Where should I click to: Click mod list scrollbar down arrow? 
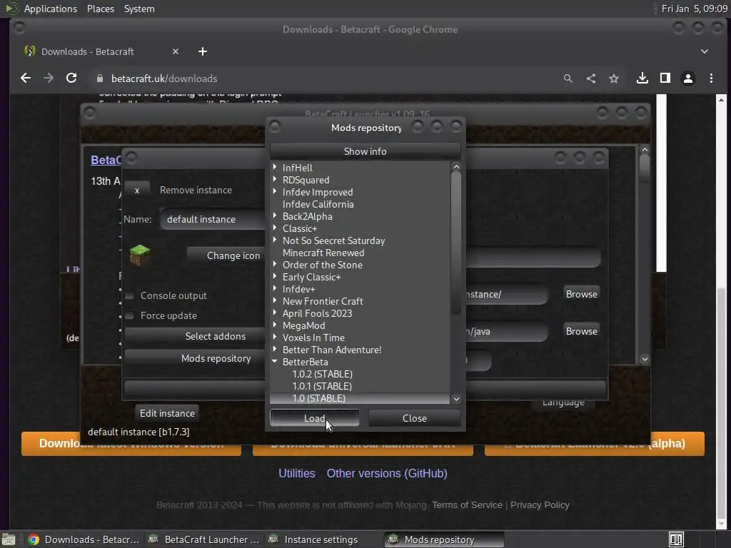point(456,398)
